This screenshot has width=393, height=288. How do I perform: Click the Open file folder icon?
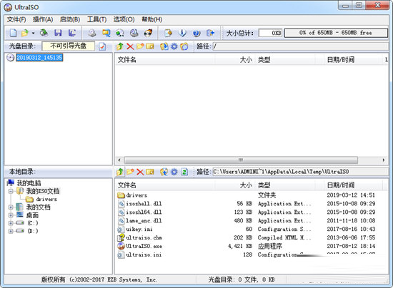point(25,33)
